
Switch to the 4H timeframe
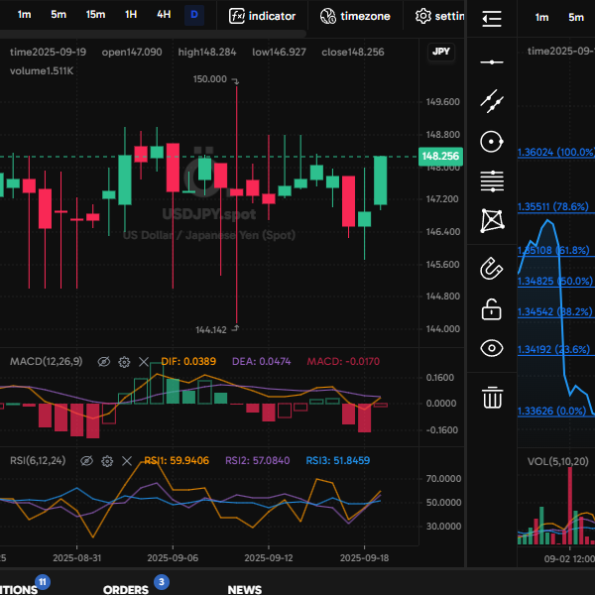coord(163,15)
